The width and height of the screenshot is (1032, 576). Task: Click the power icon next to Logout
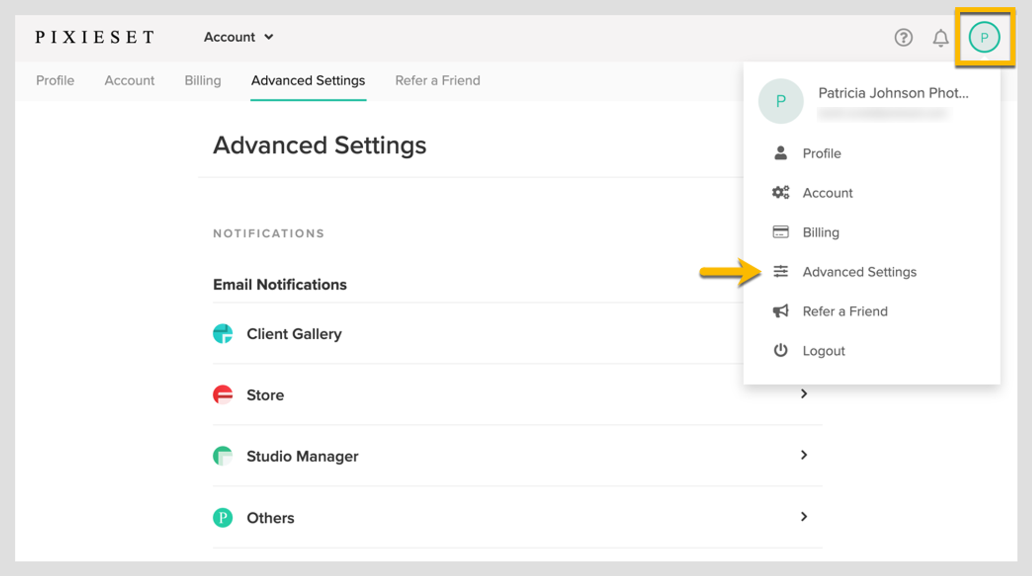click(781, 350)
